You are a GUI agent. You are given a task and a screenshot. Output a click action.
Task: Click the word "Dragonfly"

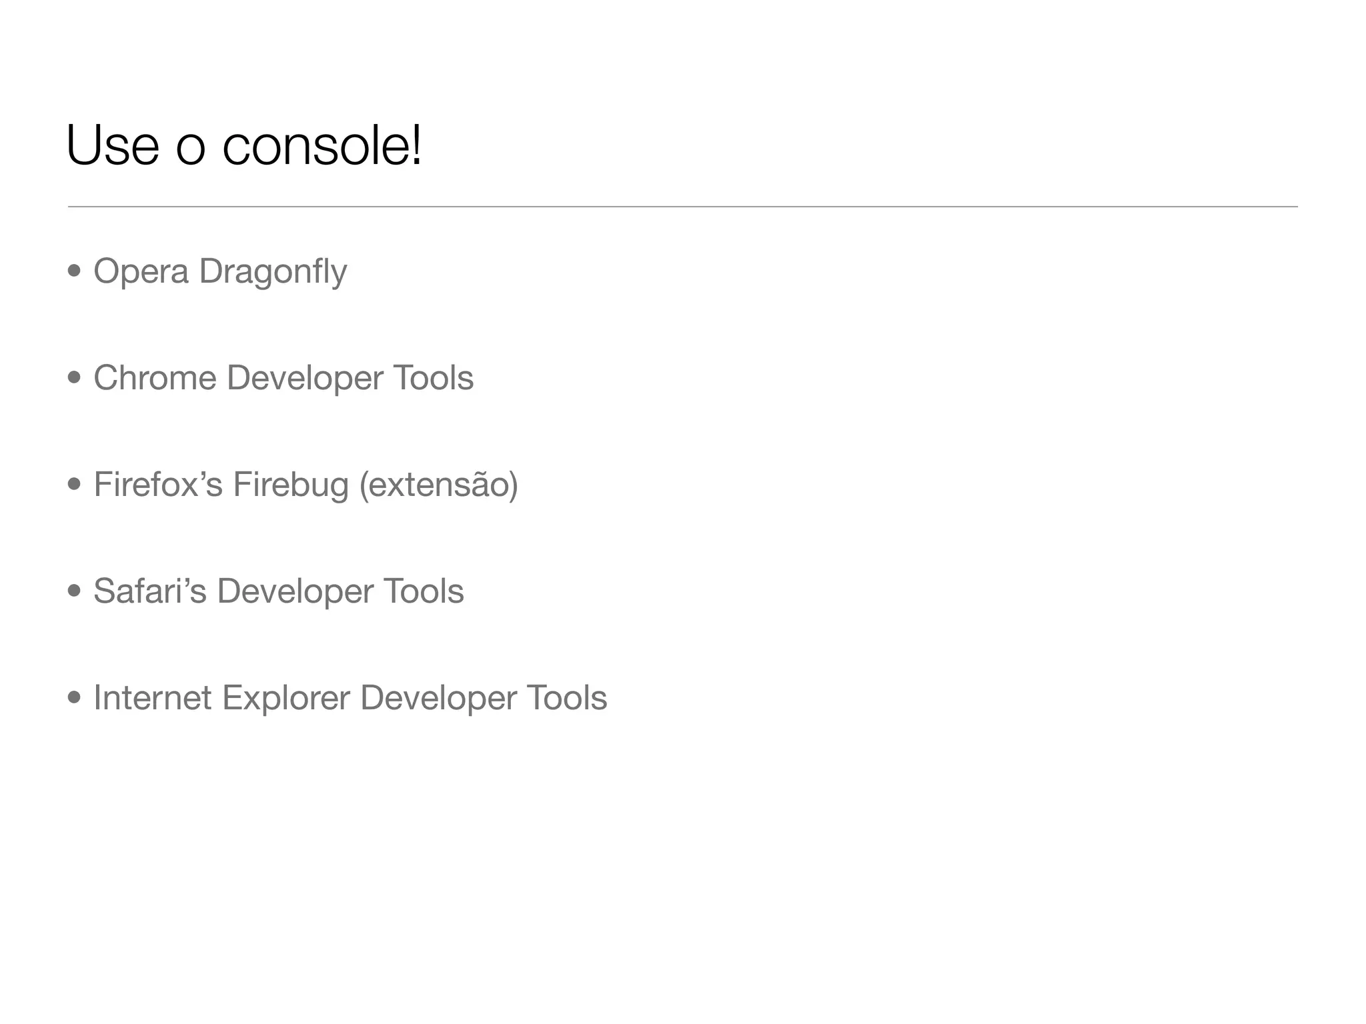(273, 271)
